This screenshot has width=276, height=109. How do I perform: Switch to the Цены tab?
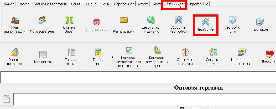105,4
